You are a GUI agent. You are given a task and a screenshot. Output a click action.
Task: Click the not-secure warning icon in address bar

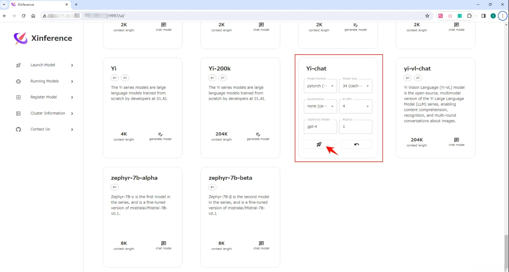tap(44, 16)
